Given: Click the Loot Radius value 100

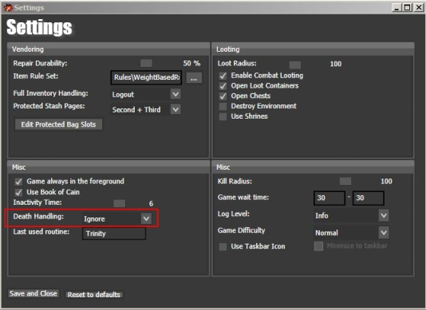Looking at the screenshot, I should coord(336,64).
